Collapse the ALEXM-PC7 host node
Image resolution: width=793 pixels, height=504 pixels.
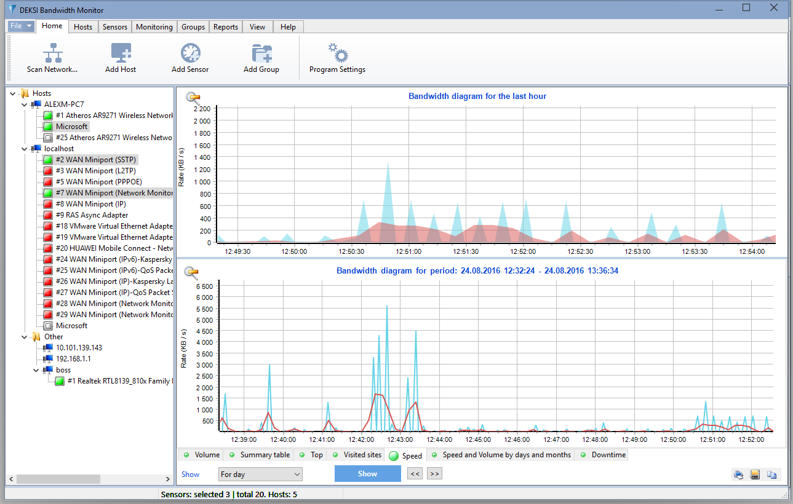[x=25, y=104]
